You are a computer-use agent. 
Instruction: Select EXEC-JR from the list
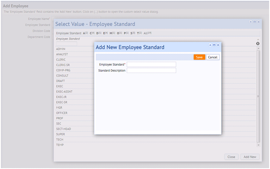tap(61, 97)
